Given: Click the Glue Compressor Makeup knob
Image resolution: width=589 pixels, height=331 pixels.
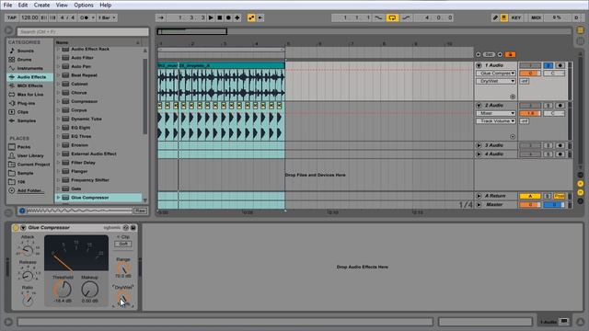Looking at the screenshot, I should [x=90, y=290].
